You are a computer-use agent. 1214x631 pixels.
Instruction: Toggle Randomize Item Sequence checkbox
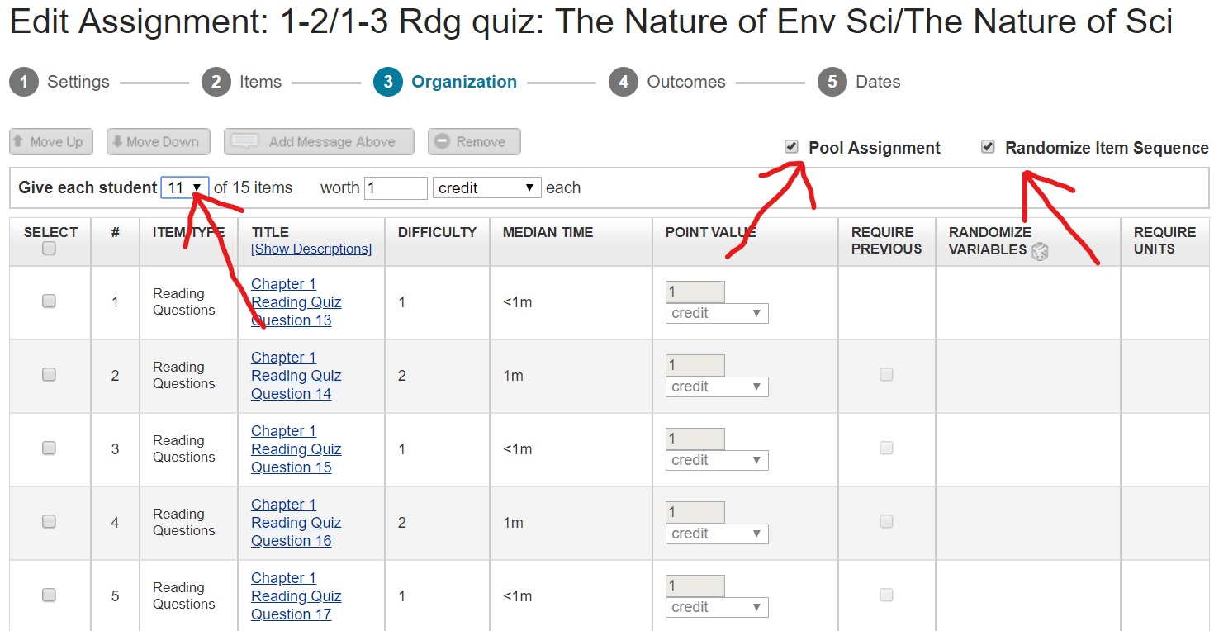[988, 147]
